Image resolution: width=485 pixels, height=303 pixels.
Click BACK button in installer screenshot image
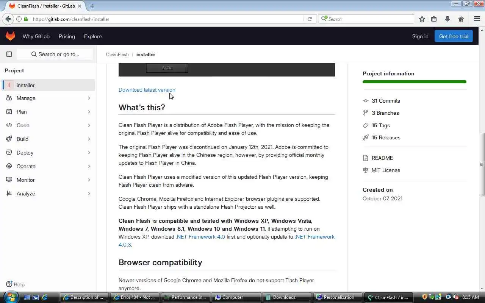pos(167,68)
